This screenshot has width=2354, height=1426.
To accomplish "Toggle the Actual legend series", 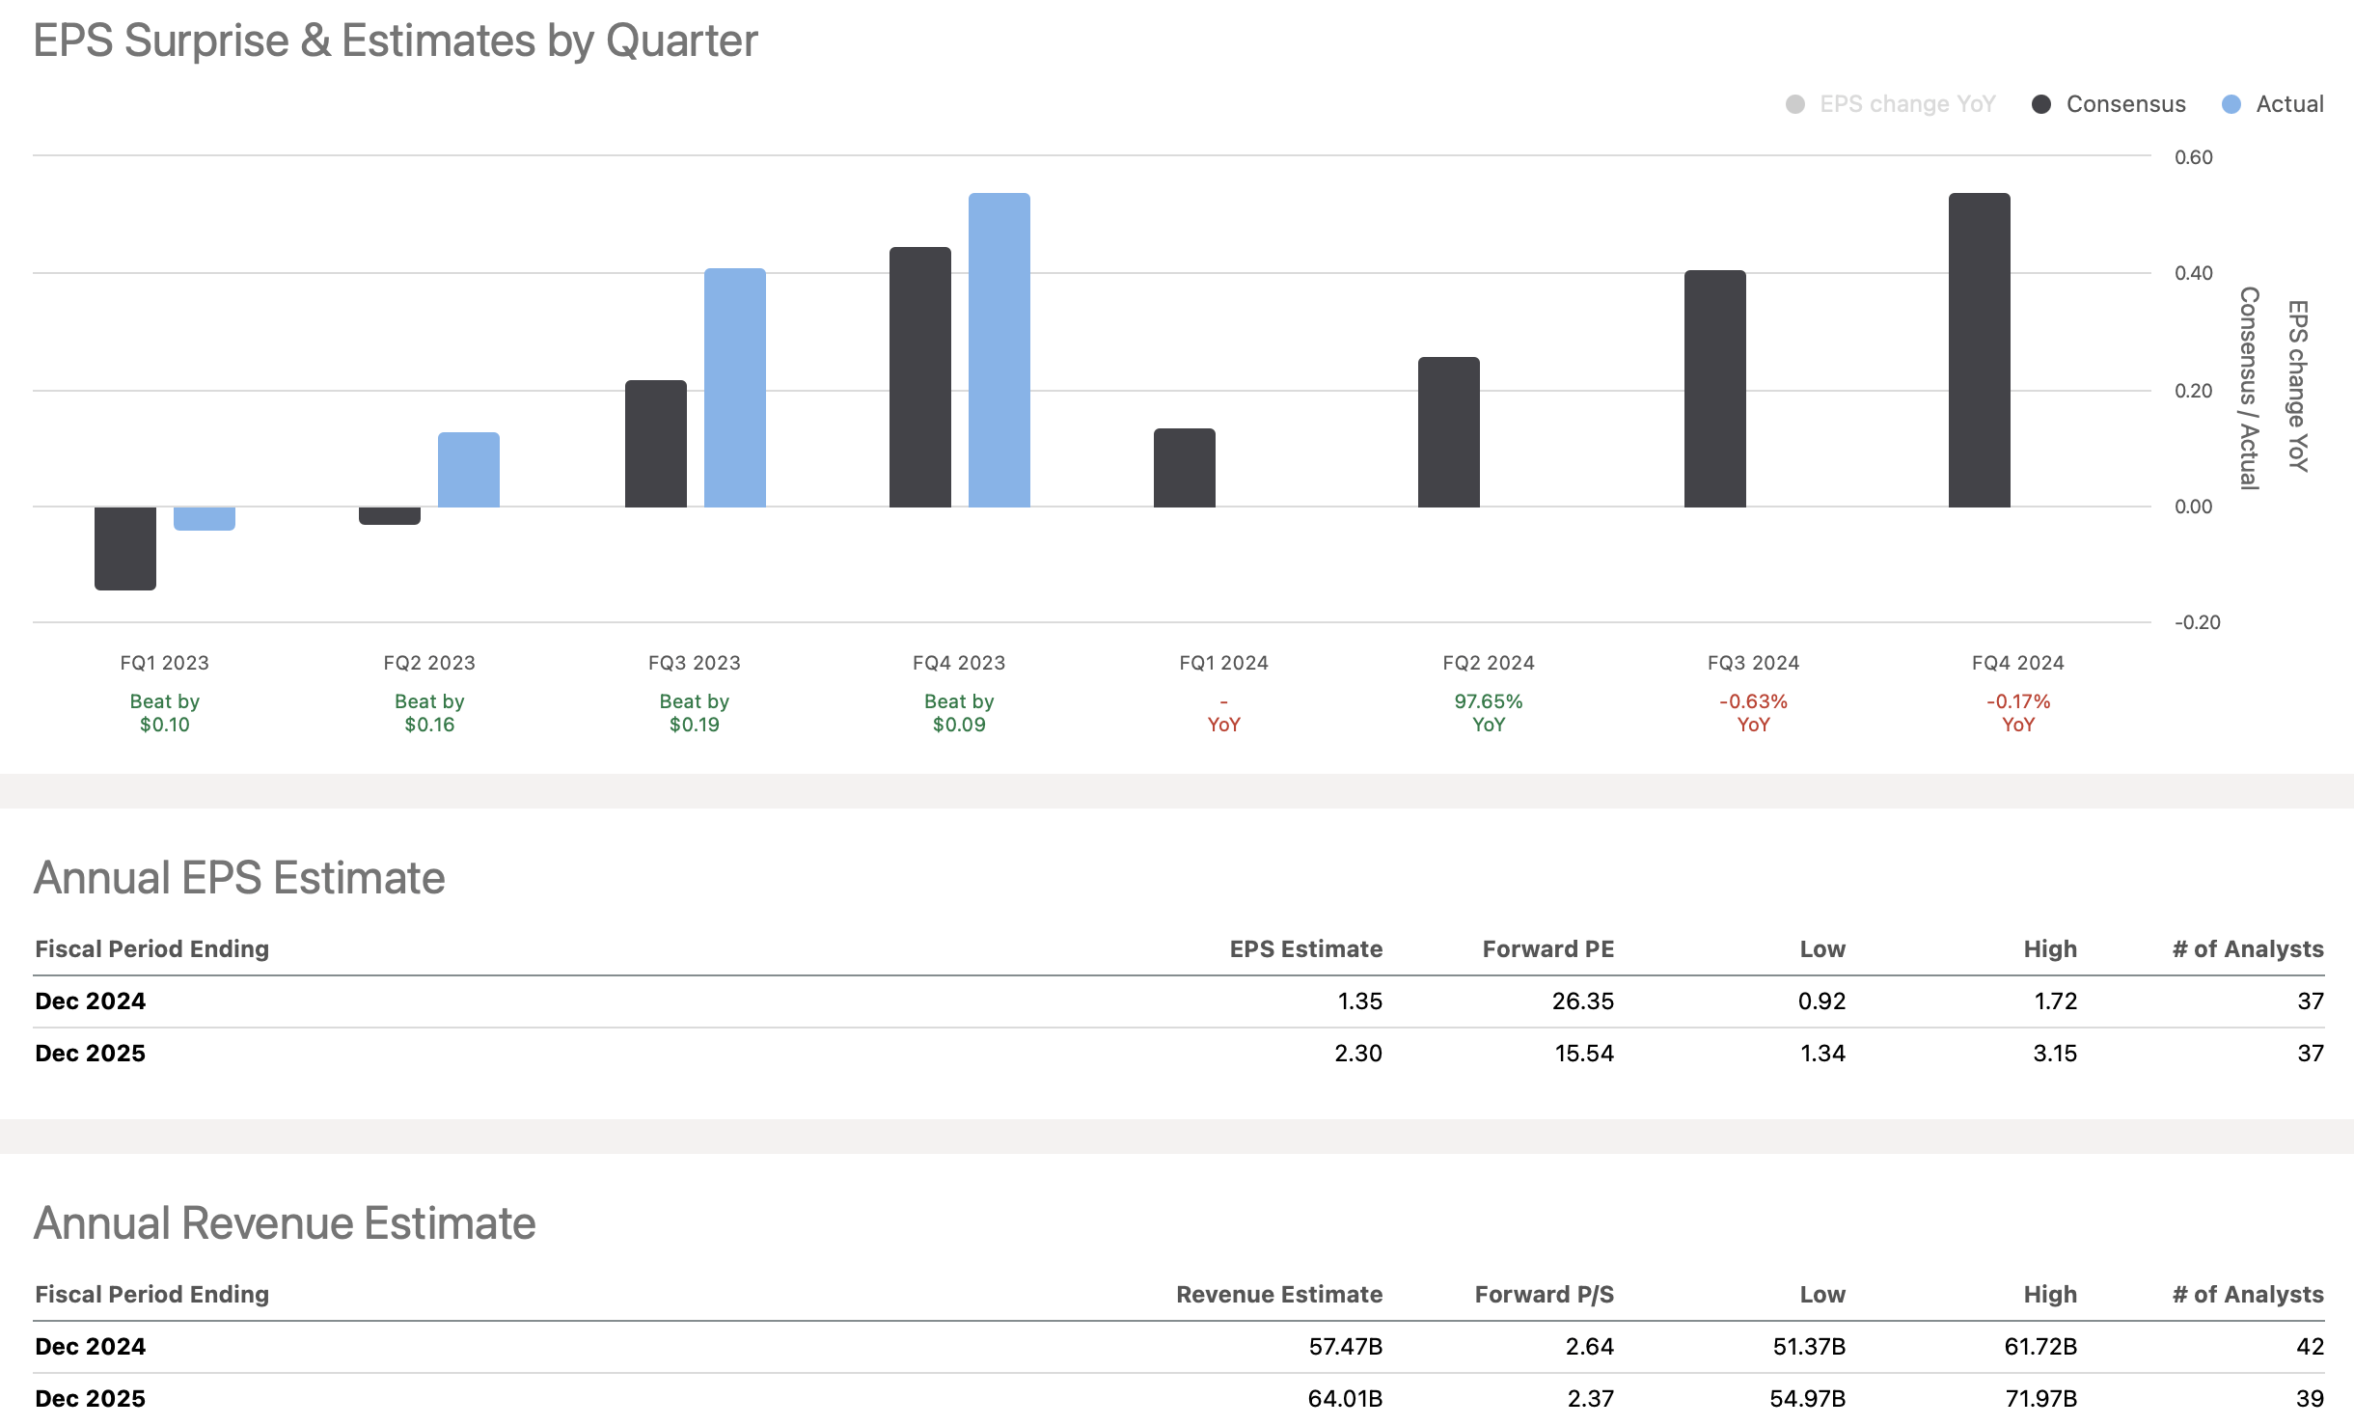I will 2288,104.
